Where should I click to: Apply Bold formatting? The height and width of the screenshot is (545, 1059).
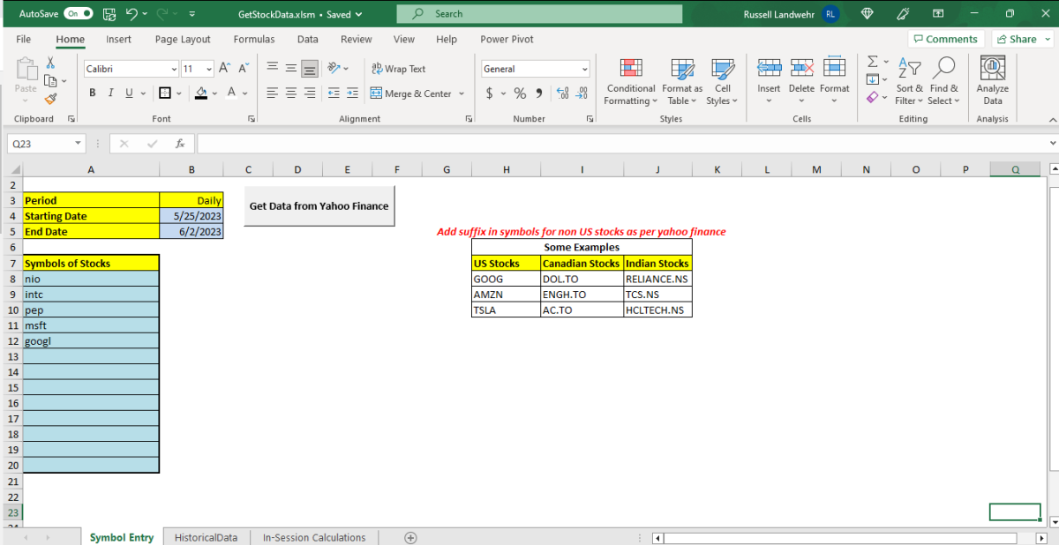pyautogui.click(x=92, y=93)
